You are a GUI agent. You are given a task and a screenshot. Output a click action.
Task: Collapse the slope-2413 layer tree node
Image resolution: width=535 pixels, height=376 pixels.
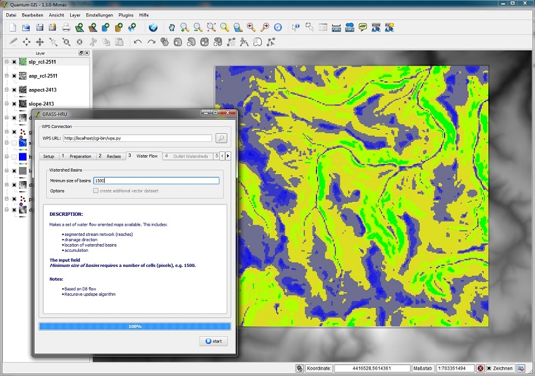tap(6, 103)
